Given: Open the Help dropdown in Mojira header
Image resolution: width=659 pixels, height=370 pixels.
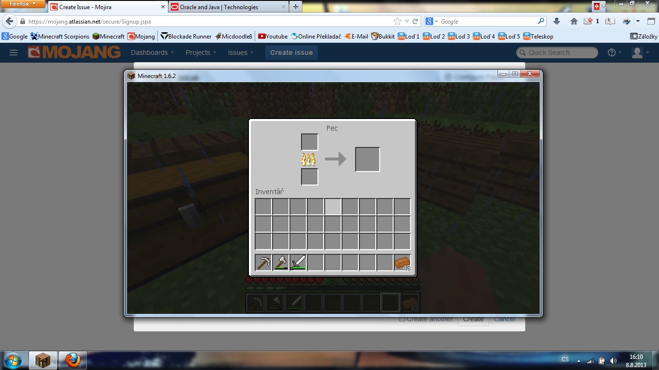Looking at the screenshot, I should pyautogui.click(x=615, y=53).
